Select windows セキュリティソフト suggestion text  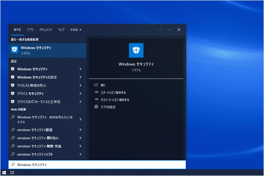pos(35,154)
